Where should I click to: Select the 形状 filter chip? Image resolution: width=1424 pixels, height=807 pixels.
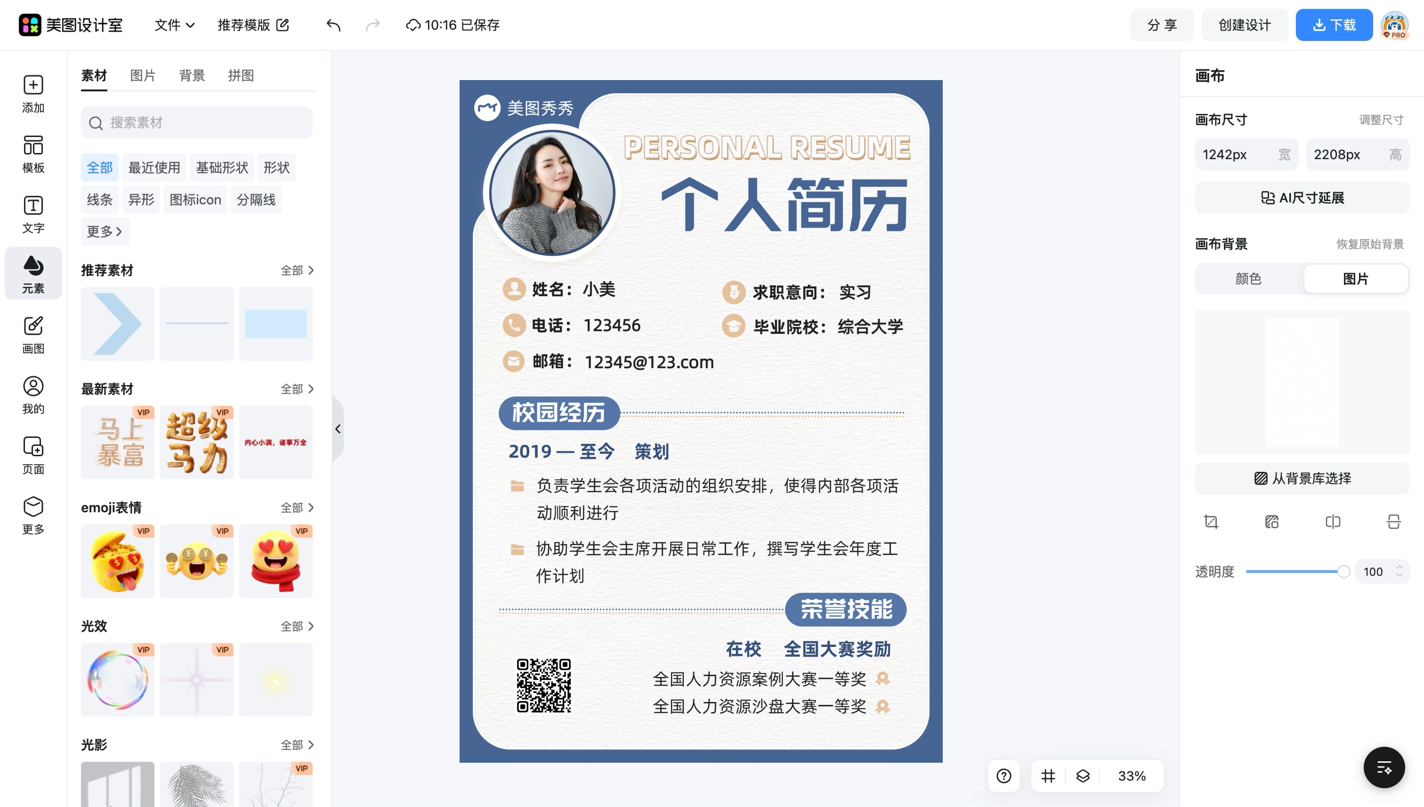pyautogui.click(x=276, y=168)
